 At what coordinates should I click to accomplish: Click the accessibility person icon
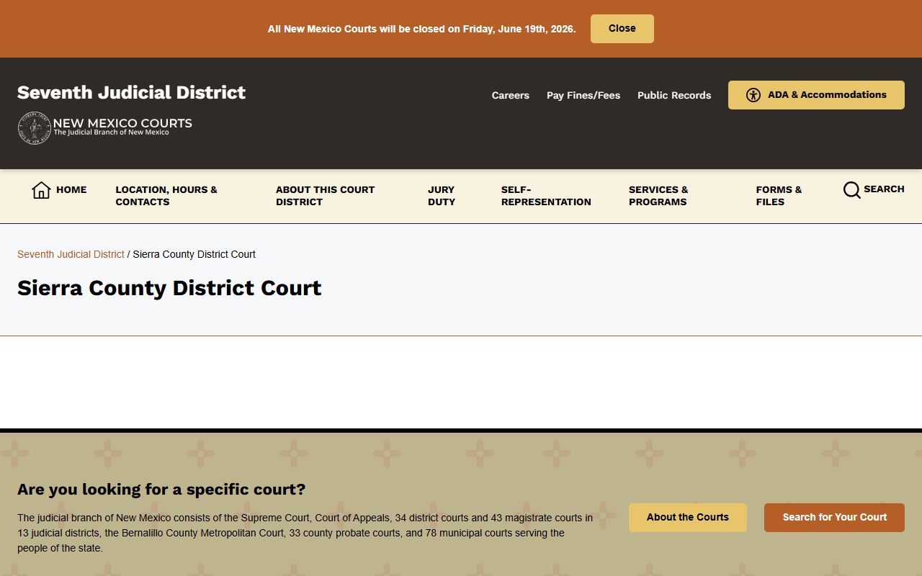pos(753,95)
